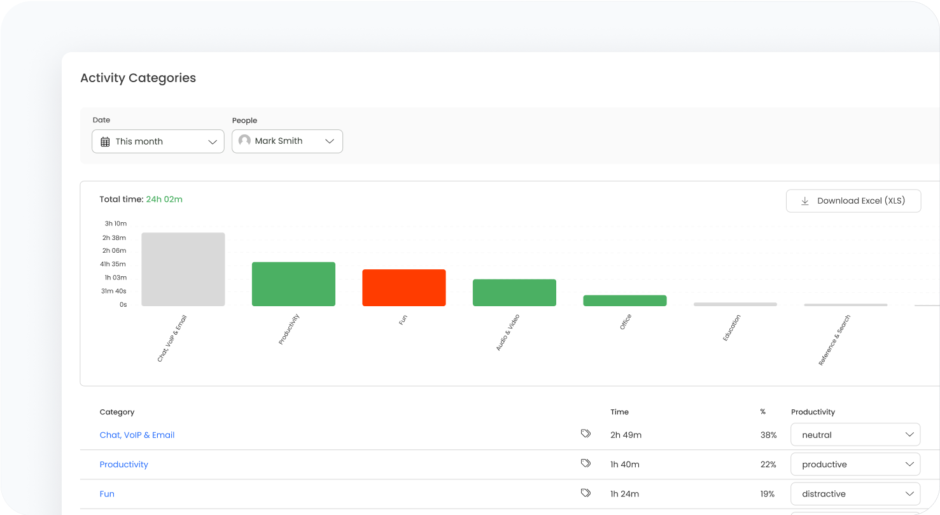Click the 2h 49m time value
This screenshot has height=515, width=940.
626,435
